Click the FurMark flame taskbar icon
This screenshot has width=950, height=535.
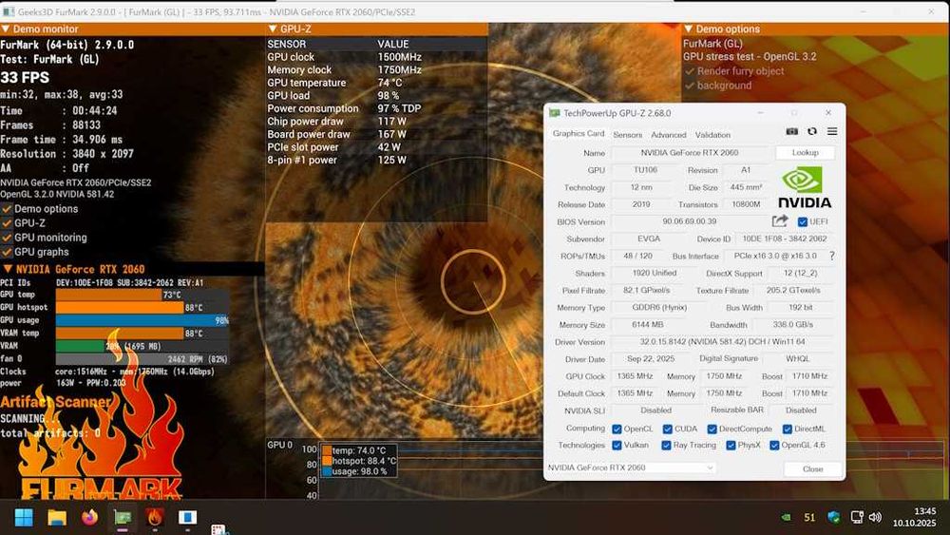tap(155, 517)
